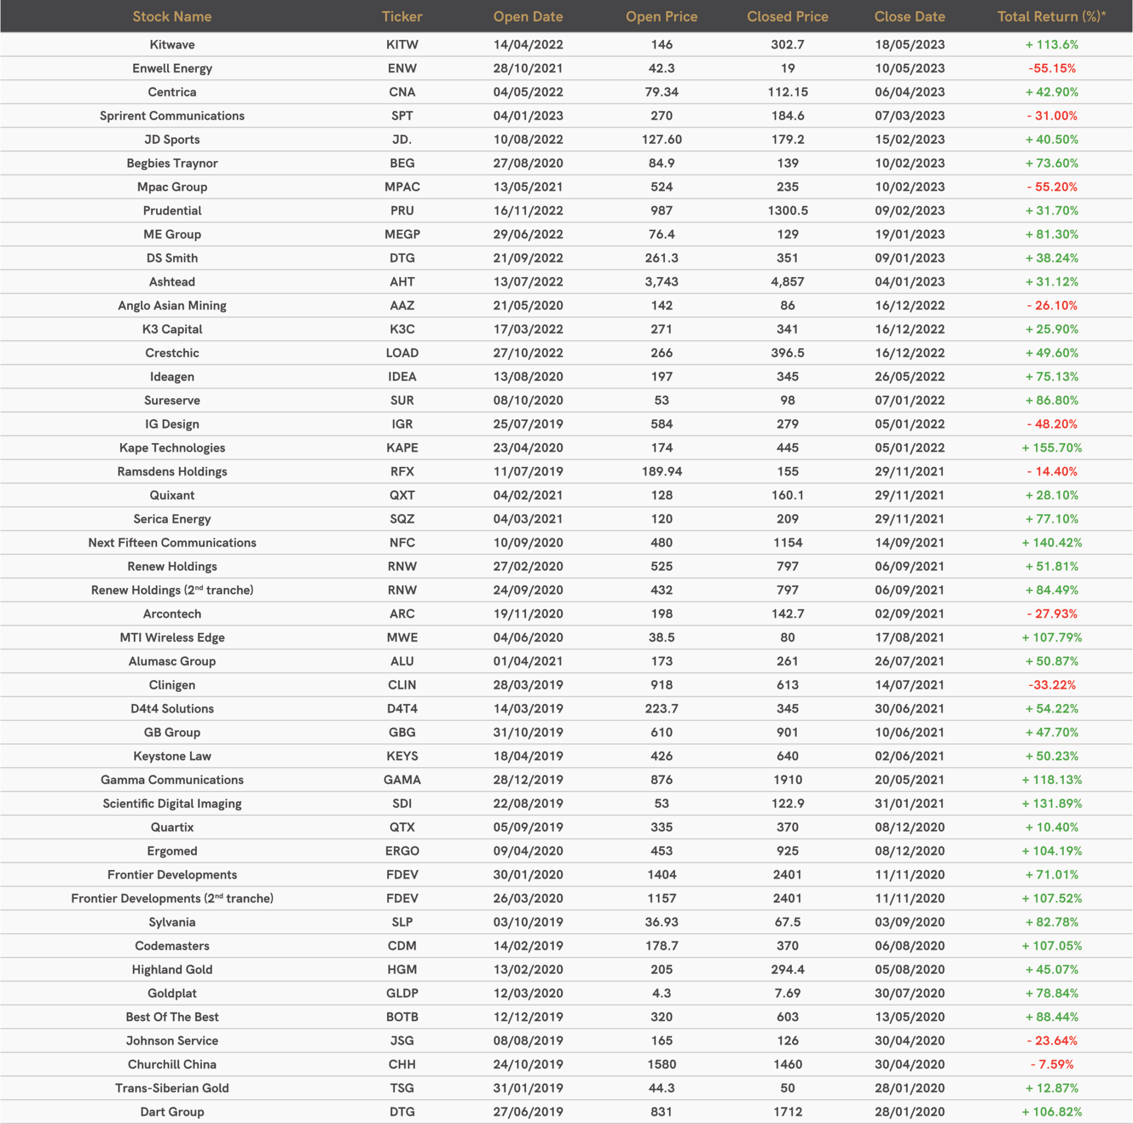This screenshot has width=1133, height=1124.
Task: Sort by the Ticker column header
Action: click(402, 17)
